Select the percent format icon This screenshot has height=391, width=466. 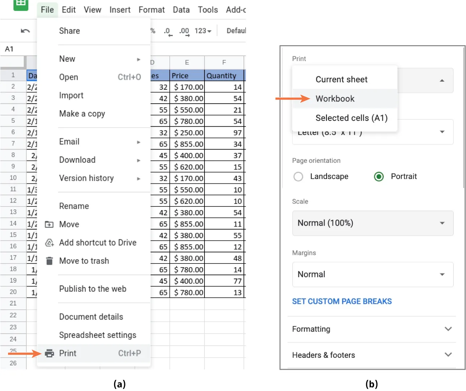tap(152, 31)
